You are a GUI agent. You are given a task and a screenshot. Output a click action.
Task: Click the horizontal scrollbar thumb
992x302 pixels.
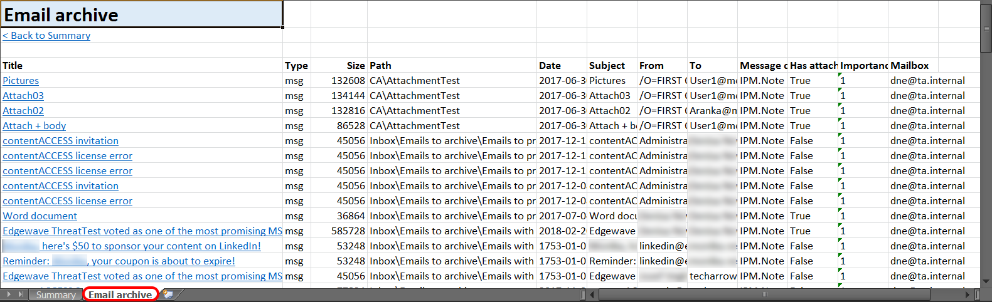pyautogui.click(x=764, y=294)
